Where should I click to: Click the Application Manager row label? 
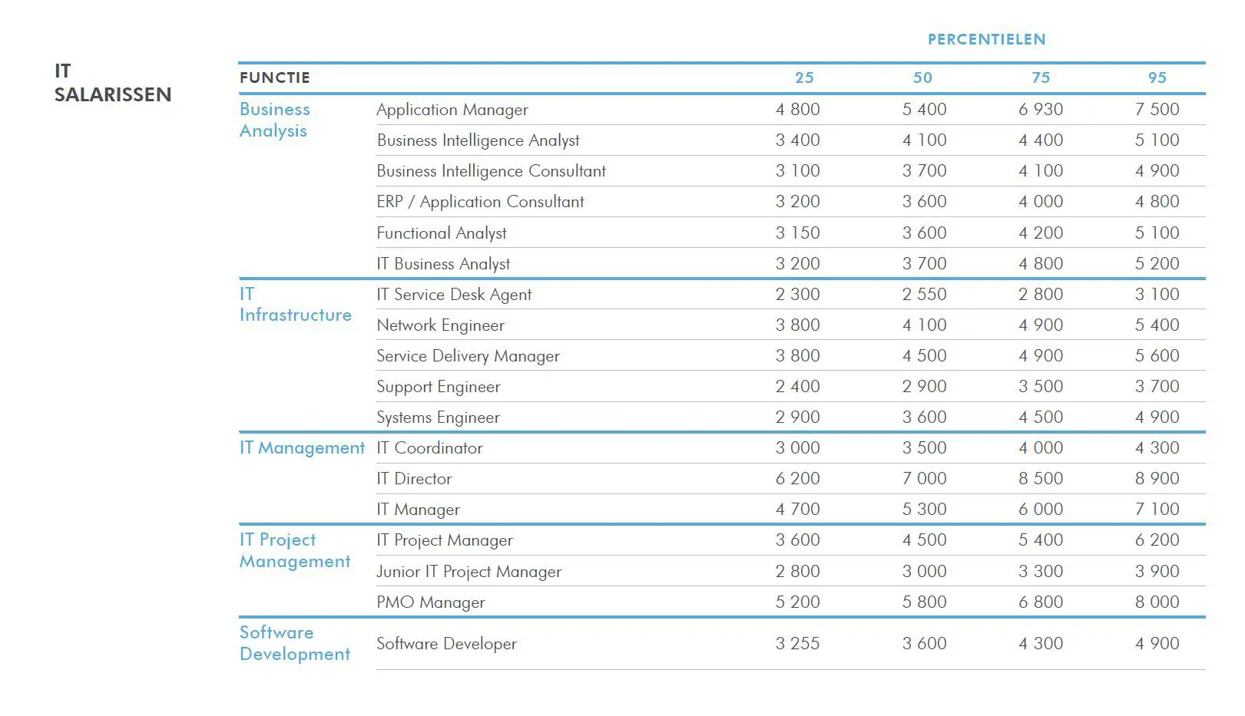coord(452,110)
